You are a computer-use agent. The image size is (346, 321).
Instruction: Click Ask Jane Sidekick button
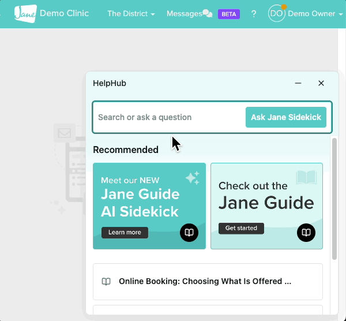pyautogui.click(x=286, y=117)
